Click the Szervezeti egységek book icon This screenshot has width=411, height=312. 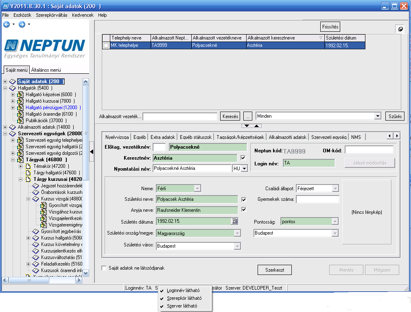pos(13,134)
